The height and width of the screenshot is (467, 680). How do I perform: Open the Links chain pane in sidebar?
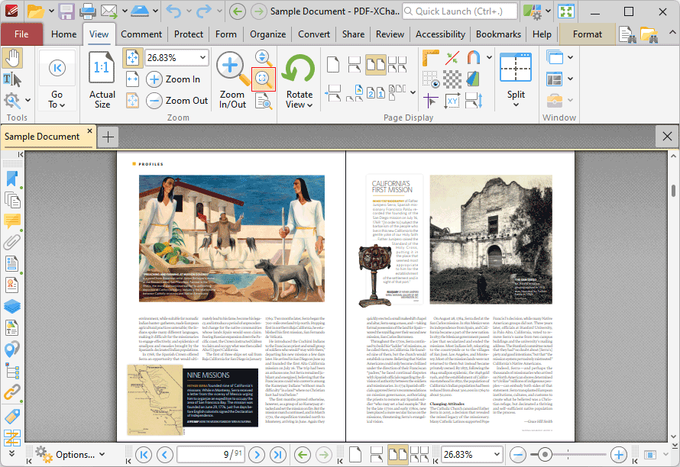12,392
